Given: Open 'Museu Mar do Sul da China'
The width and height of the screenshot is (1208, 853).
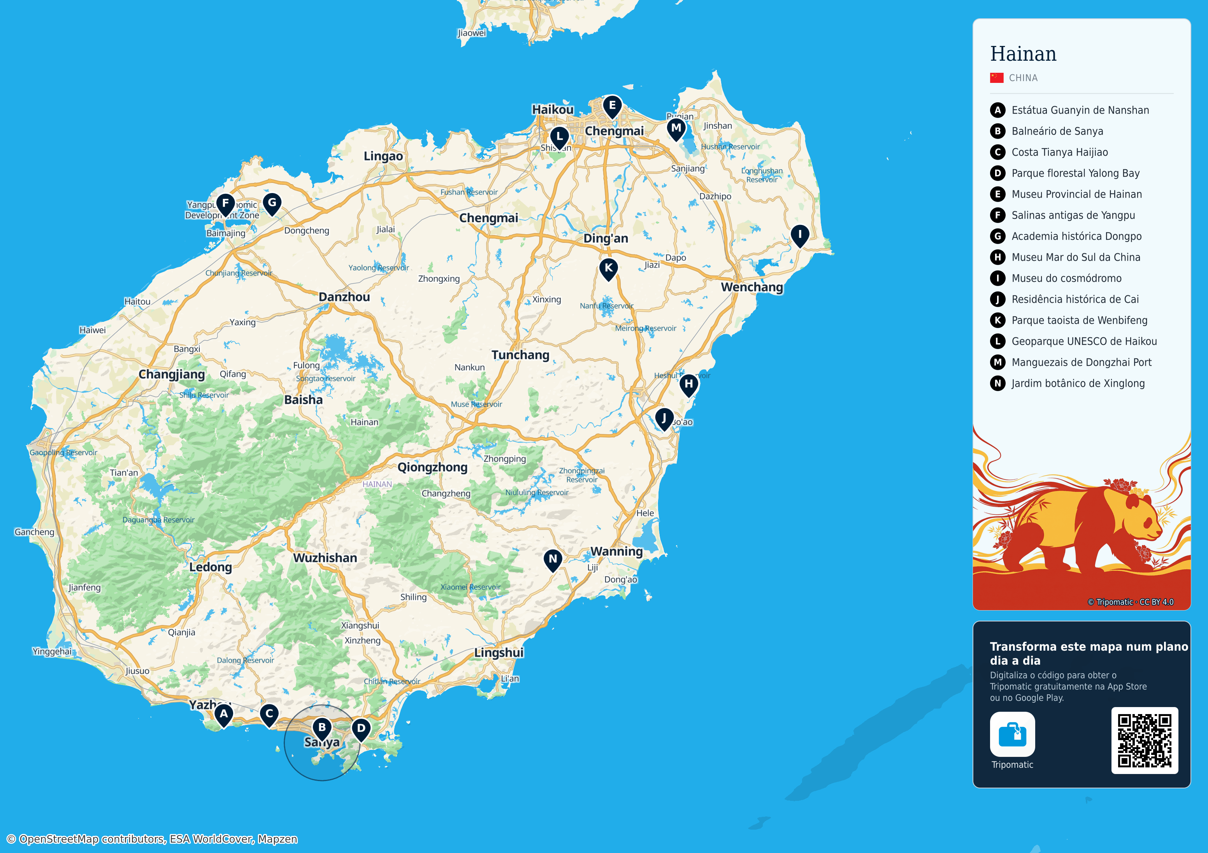Looking at the screenshot, I should click(1076, 257).
